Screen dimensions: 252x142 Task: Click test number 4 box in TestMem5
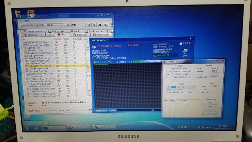pos(189,87)
